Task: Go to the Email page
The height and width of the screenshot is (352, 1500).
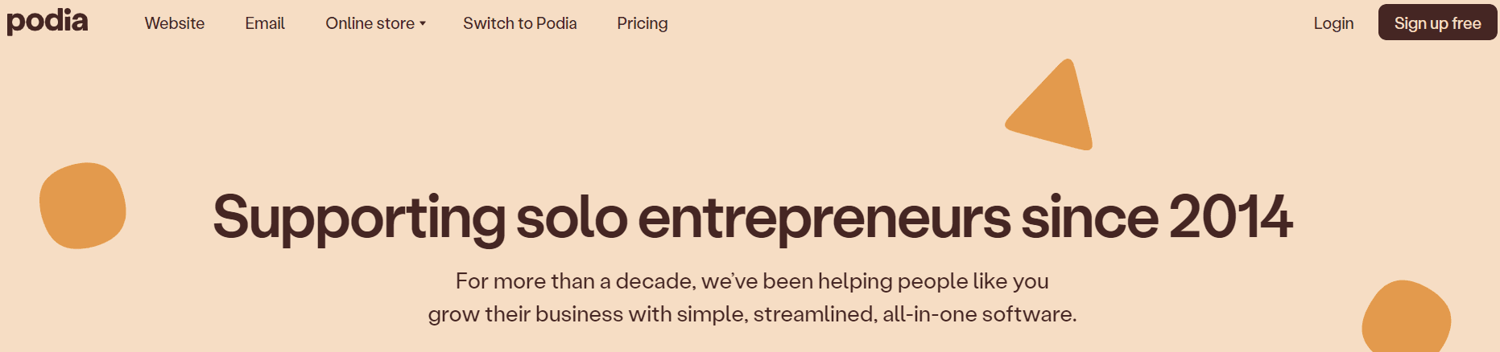Action: point(265,23)
